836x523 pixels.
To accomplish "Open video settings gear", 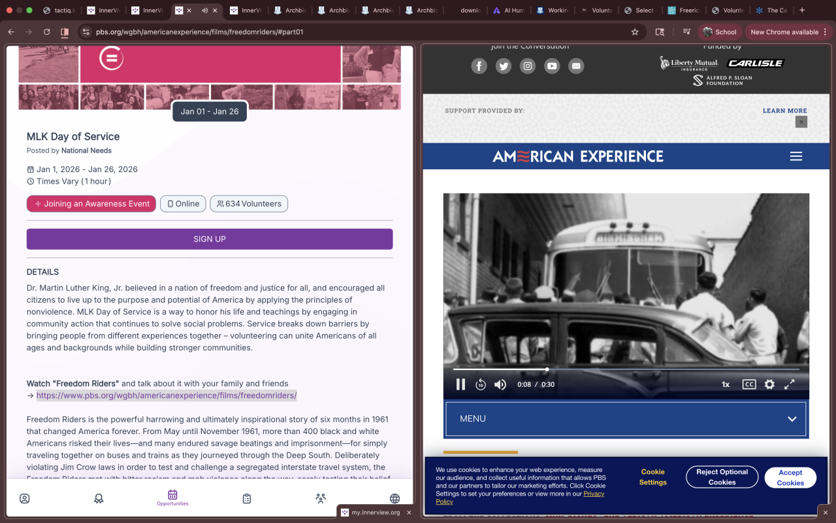I will point(769,384).
